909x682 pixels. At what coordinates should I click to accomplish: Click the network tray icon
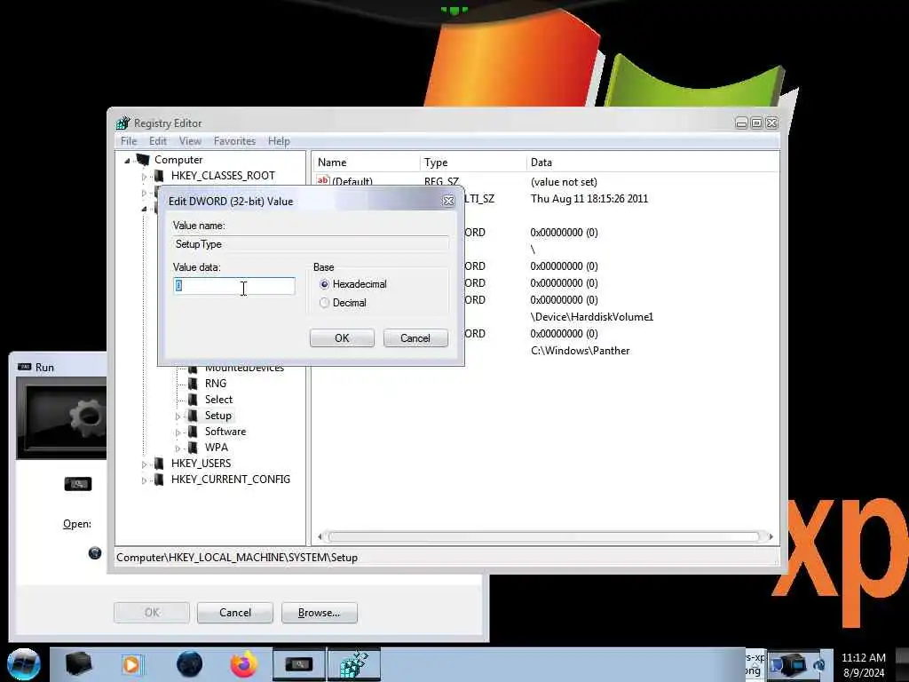[x=819, y=664]
